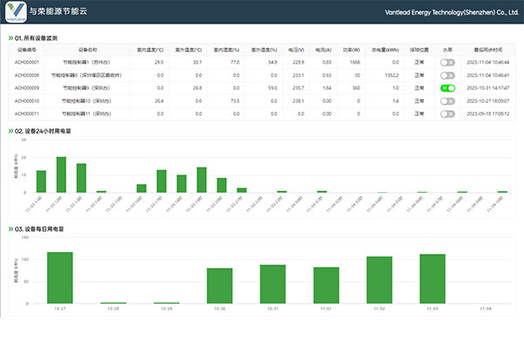Click the chevron icon beside 03 设备每日用电量
This screenshot has width=524, height=349.
pos(10,228)
